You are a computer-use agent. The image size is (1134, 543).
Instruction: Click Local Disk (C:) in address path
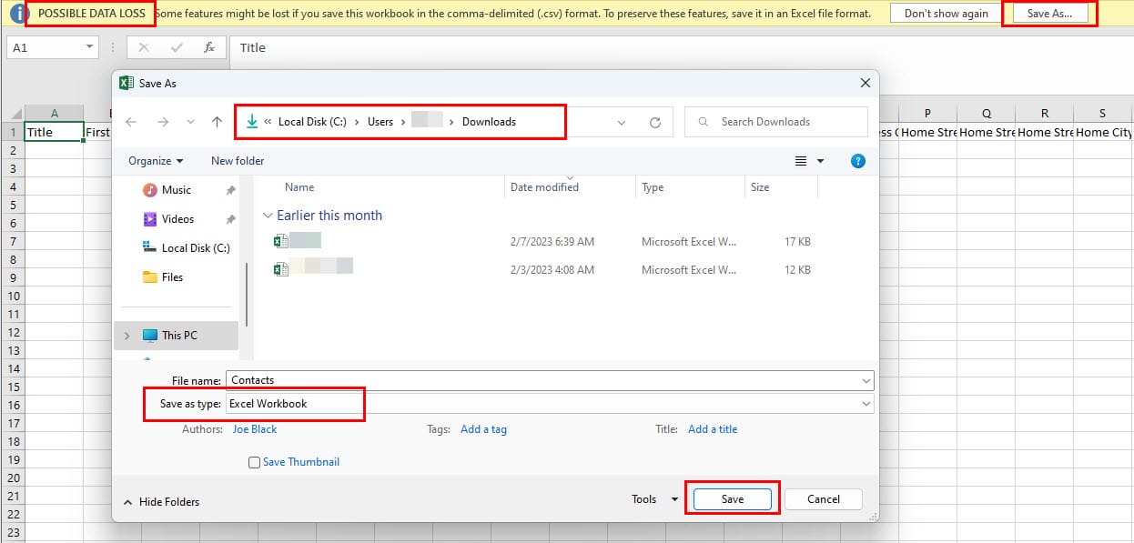(312, 122)
